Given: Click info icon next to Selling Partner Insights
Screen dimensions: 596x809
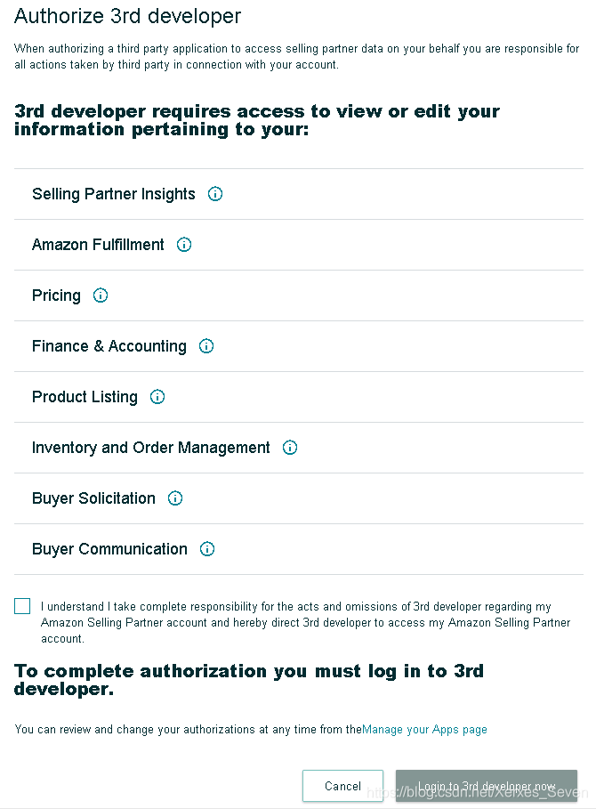Looking at the screenshot, I should [215, 193].
